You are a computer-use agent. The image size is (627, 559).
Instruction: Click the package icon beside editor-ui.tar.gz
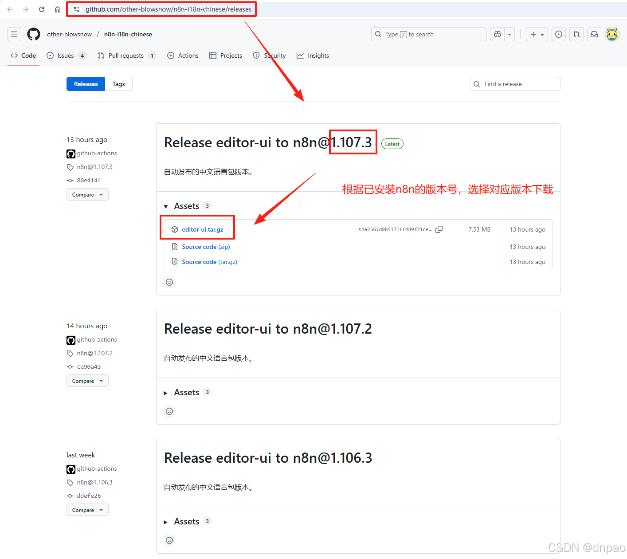[x=175, y=229]
